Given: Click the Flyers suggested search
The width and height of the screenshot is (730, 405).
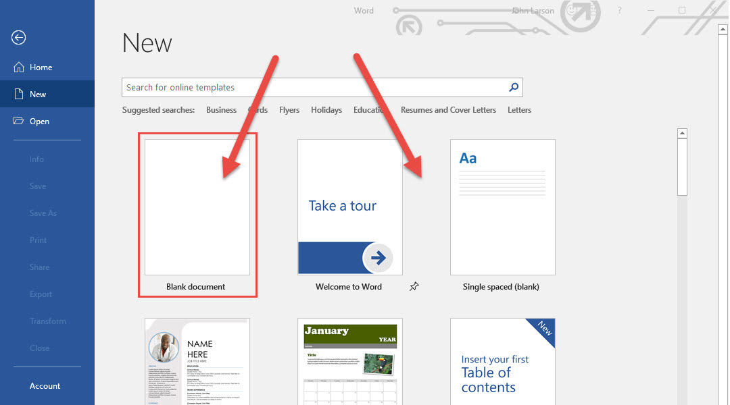Looking at the screenshot, I should tap(289, 110).
